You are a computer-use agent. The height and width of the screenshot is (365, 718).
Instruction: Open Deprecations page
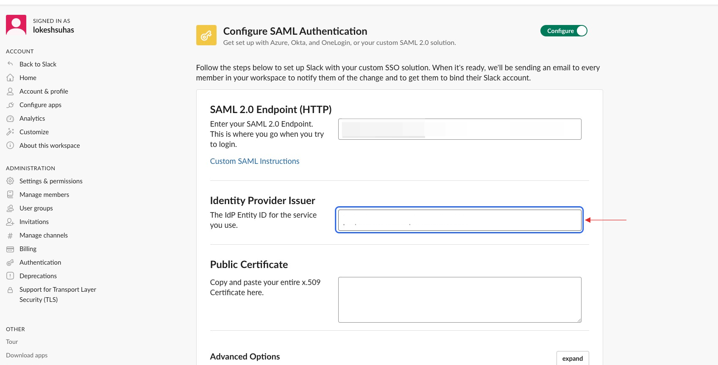tap(38, 276)
